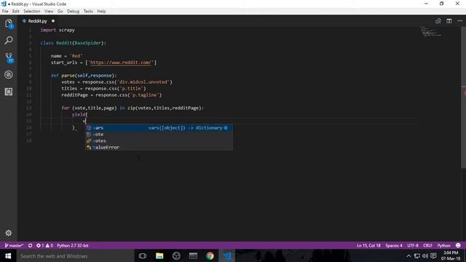
Task: Open the Edit menu
Action: [x=16, y=12]
